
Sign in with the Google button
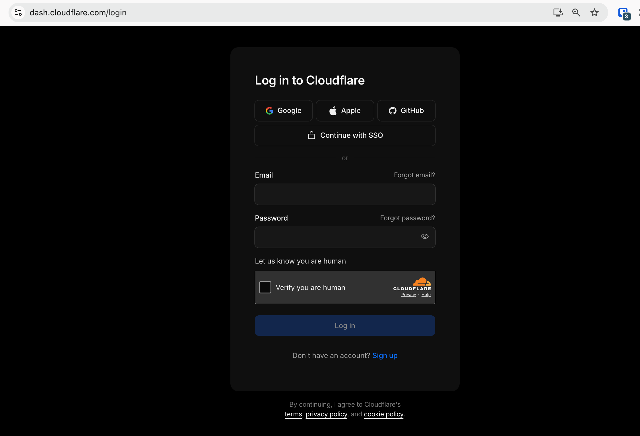click(x=284, y=111)
